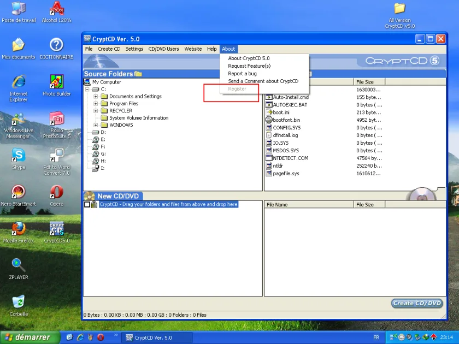This screenshot has width=459, height=344.
Task: Choose Send a Comment about CryptCD
Action: pyautogui.click(x=264, y=81)
